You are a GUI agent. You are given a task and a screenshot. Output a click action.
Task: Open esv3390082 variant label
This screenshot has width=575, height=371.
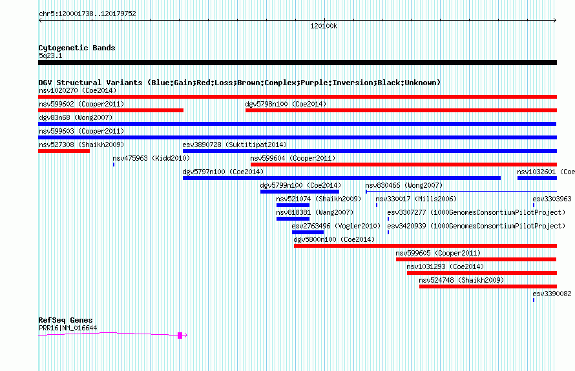coord(552,294)
